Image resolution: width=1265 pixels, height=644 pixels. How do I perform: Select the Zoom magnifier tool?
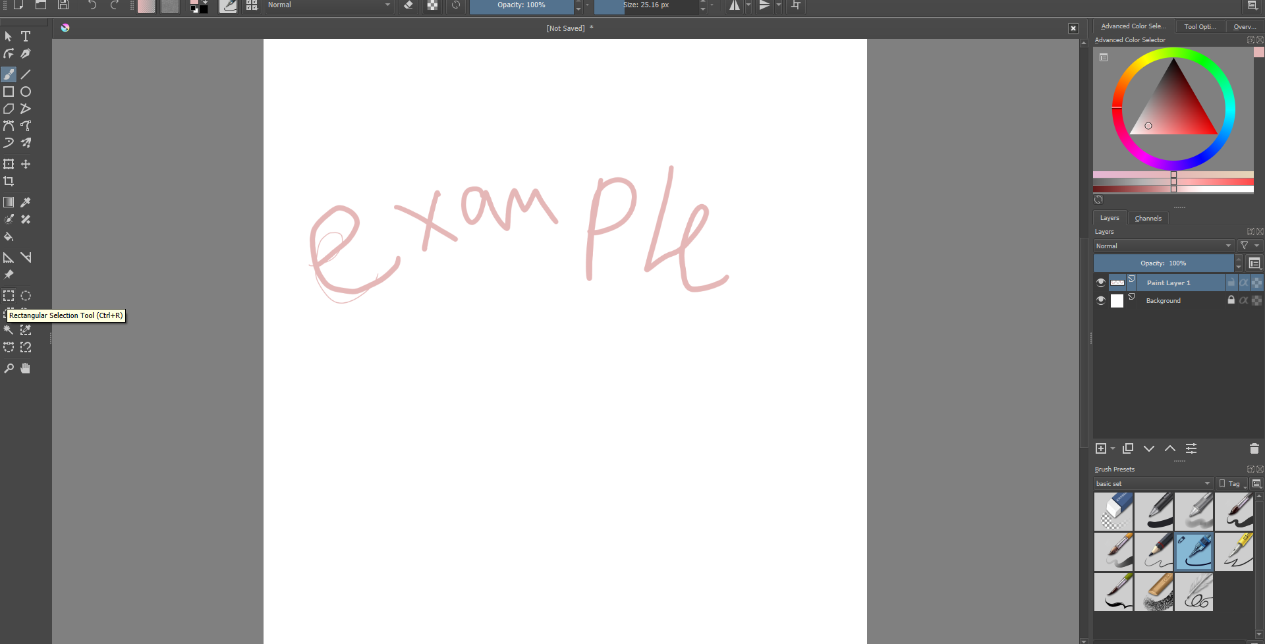pyautogui.click(x=9, y=368)
